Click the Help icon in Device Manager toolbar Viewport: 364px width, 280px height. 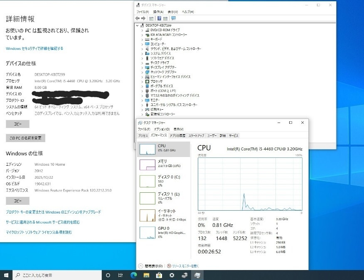coord(159,18)
